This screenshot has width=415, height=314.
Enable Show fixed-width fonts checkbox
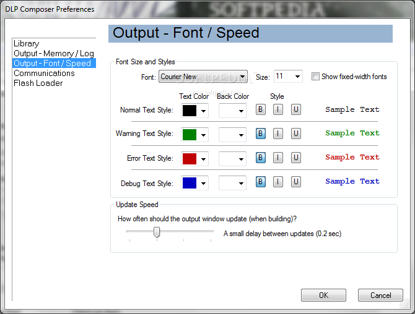(x=315, y=77)
